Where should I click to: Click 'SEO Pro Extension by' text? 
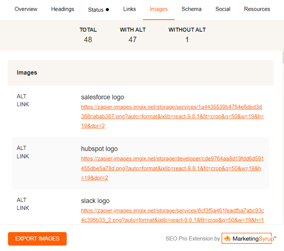pyautogui.click(x=193, y=239)
